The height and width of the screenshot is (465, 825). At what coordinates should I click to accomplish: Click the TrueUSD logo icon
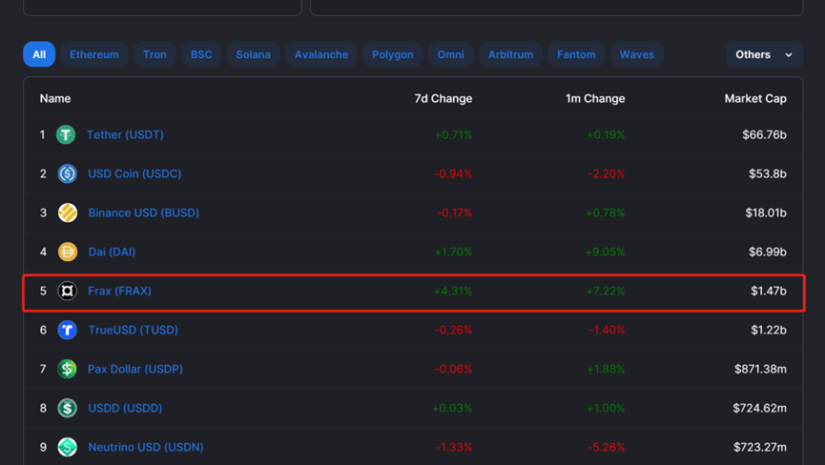(68, 330)
